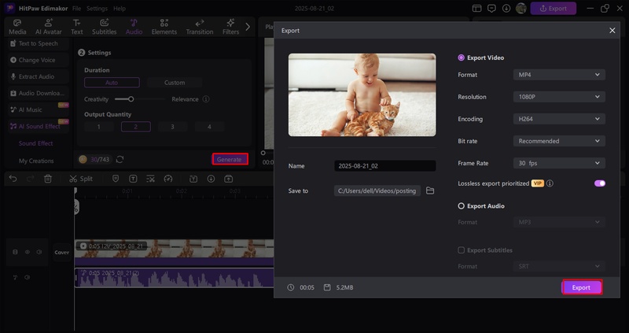Set output quantity to 3
Viewport: 629px width, 333px height.
tap(172, 127)
